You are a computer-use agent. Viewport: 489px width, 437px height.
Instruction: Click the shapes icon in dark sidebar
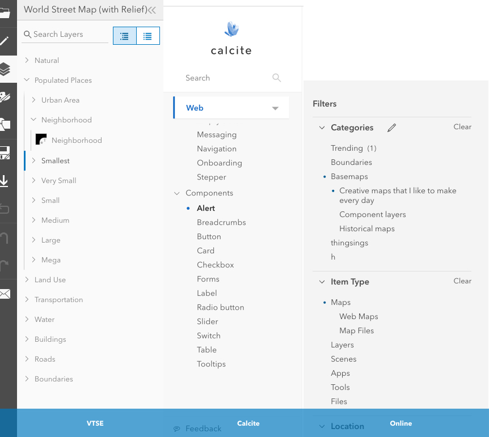5,125
